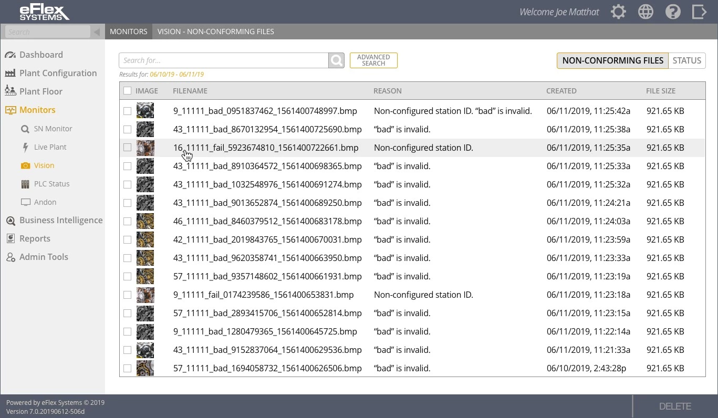
Task: Click the logout icon in header
Action: (x=699, y=12)
